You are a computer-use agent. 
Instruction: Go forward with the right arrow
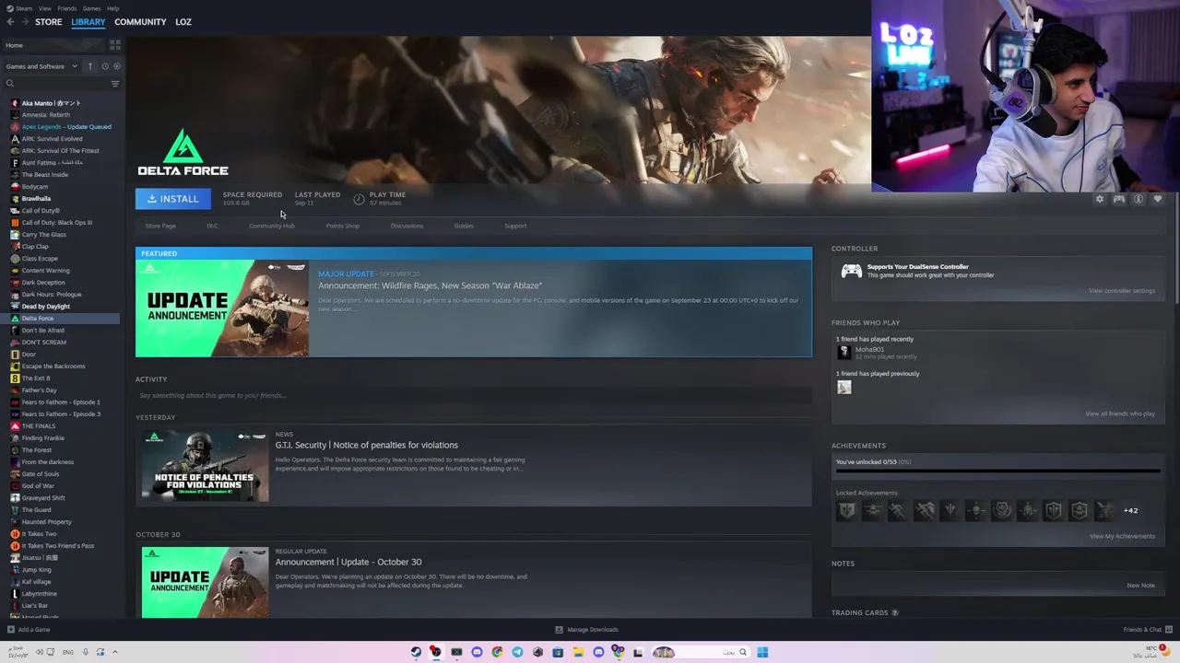pyautogui.click(x=24, y=22)
